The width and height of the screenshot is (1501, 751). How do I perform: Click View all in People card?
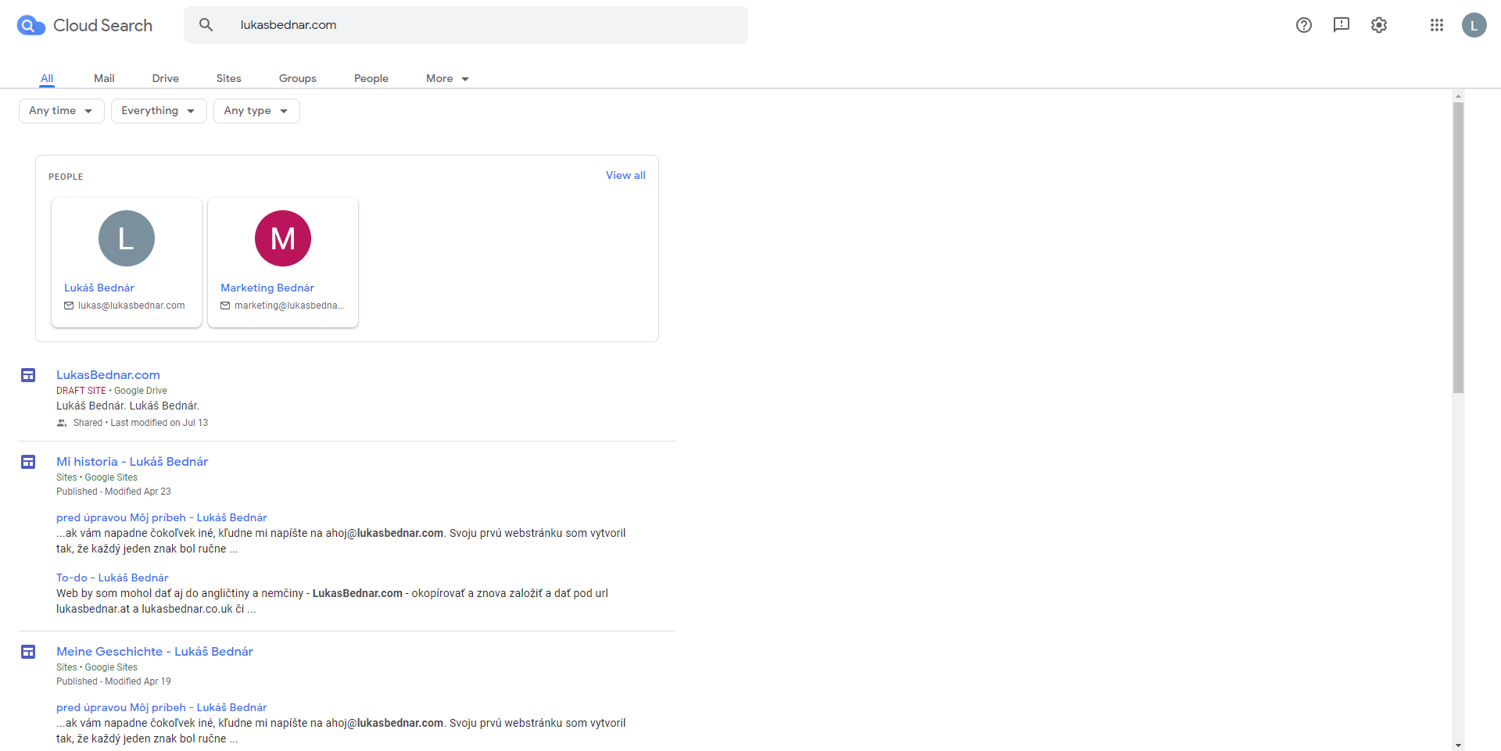(625, 175)
